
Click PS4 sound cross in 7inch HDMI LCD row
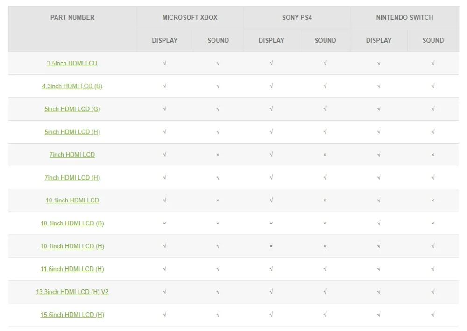pyautogui.click(x=325, y=155)
